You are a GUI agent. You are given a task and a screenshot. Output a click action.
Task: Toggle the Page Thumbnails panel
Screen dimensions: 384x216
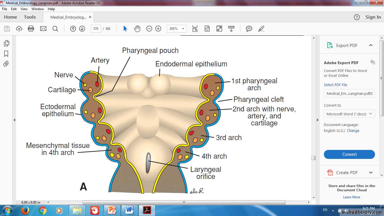(x=6, y=43)
